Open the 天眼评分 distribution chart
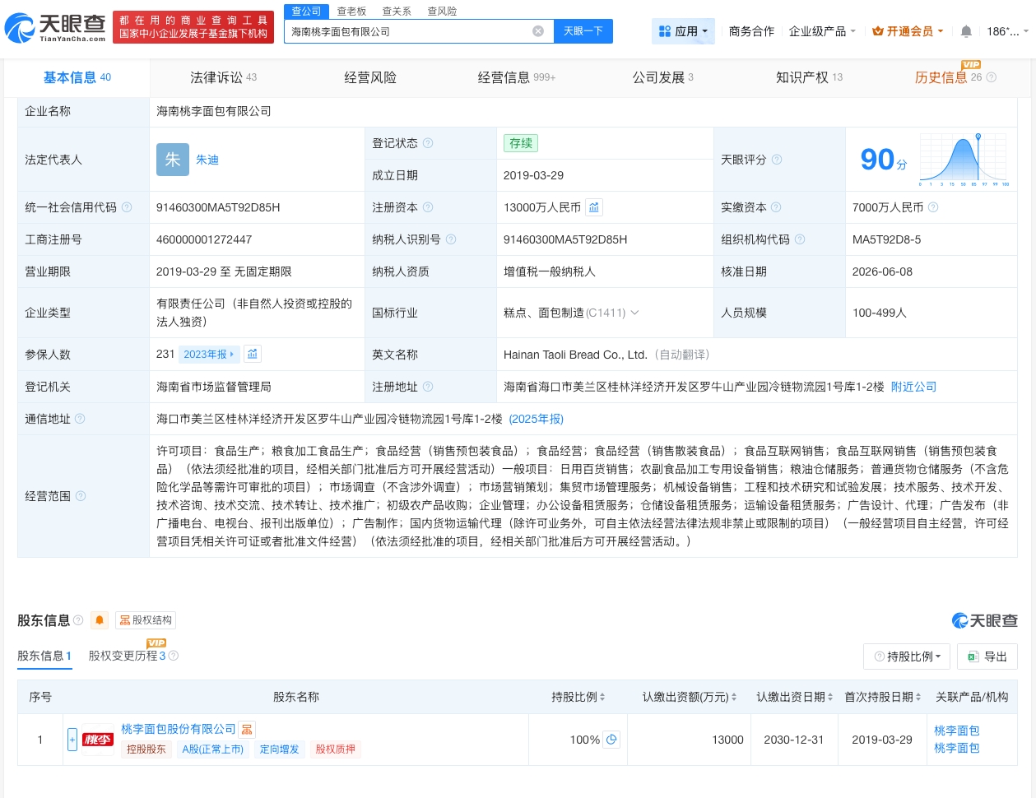The height and width of the screenshot is (798, 1036). tap(964, 160)
